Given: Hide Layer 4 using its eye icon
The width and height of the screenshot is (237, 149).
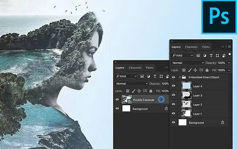Looking at the screenshot, I should point(174,86).
